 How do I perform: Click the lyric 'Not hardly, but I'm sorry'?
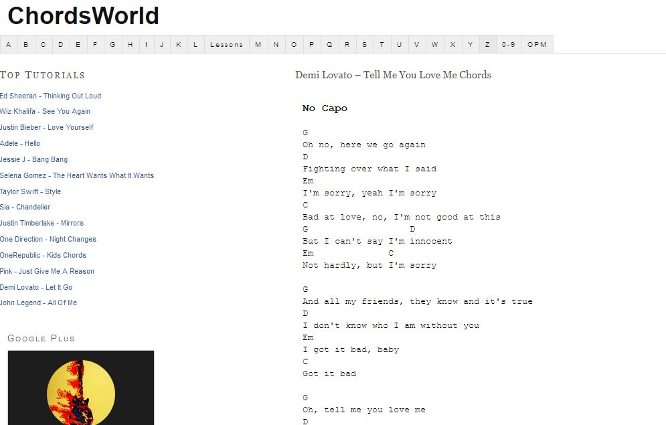369,265
